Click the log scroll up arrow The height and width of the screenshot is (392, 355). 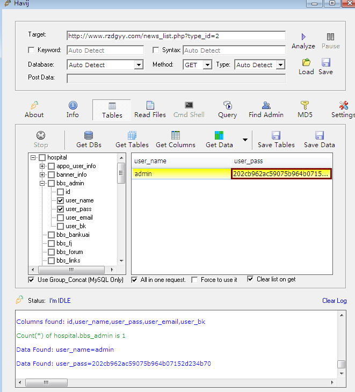(342, 316)
